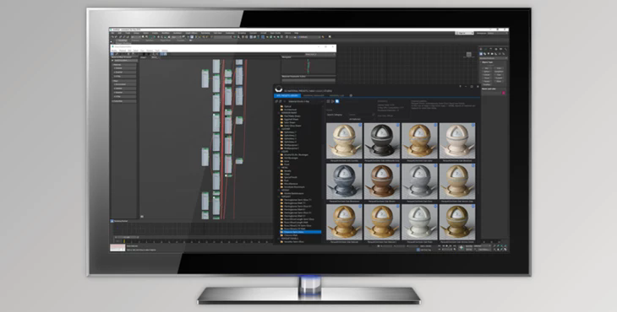Click Maximize Viewport toggle in the bottom-right corner
Viewport: 617px width, 312px height.
[505, 250]
